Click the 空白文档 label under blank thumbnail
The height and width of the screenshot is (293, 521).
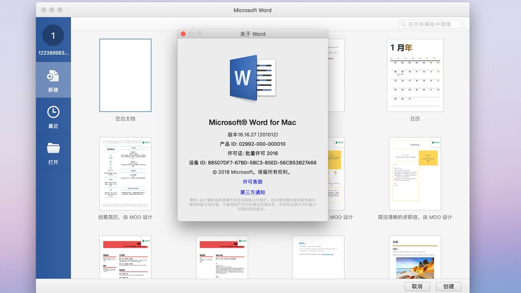(125, 119)
